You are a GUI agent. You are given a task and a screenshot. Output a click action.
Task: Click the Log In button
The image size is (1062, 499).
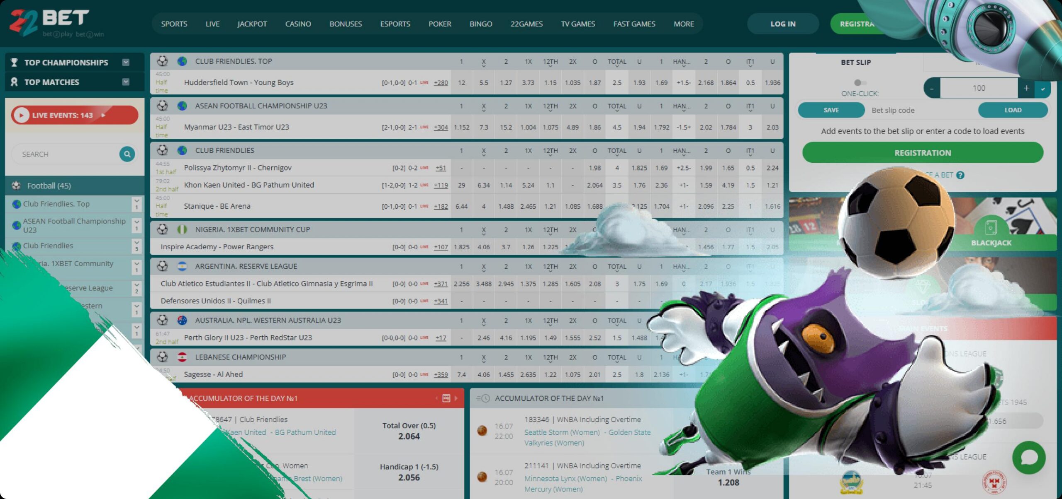pyautogui.click(x=782, y=24)
